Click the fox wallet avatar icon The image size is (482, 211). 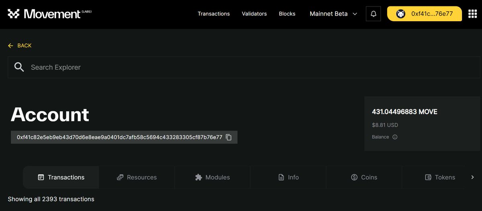[401, 14]
